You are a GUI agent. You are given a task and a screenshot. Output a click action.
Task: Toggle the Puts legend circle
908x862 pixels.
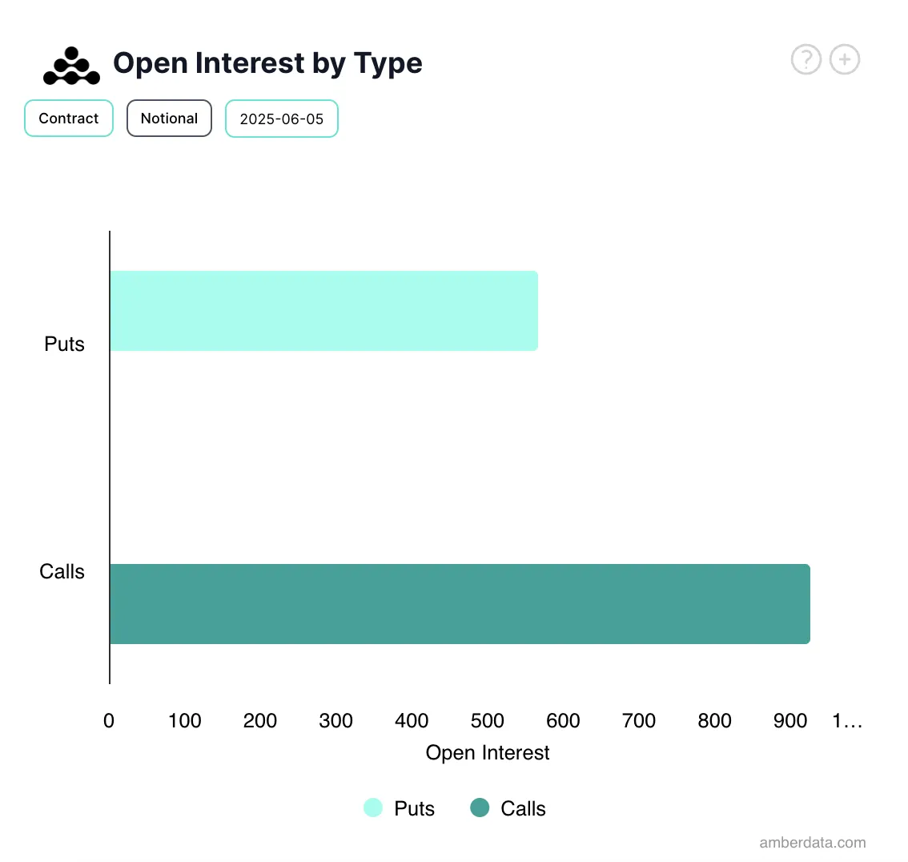click(x=373, y=808)
